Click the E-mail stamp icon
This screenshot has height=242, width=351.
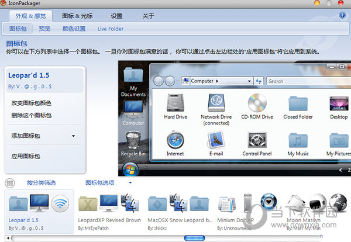pos(216,140)
